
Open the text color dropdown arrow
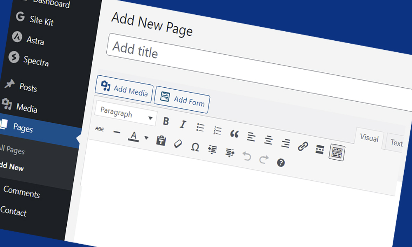pyautogui.click(x=146, y=138)
